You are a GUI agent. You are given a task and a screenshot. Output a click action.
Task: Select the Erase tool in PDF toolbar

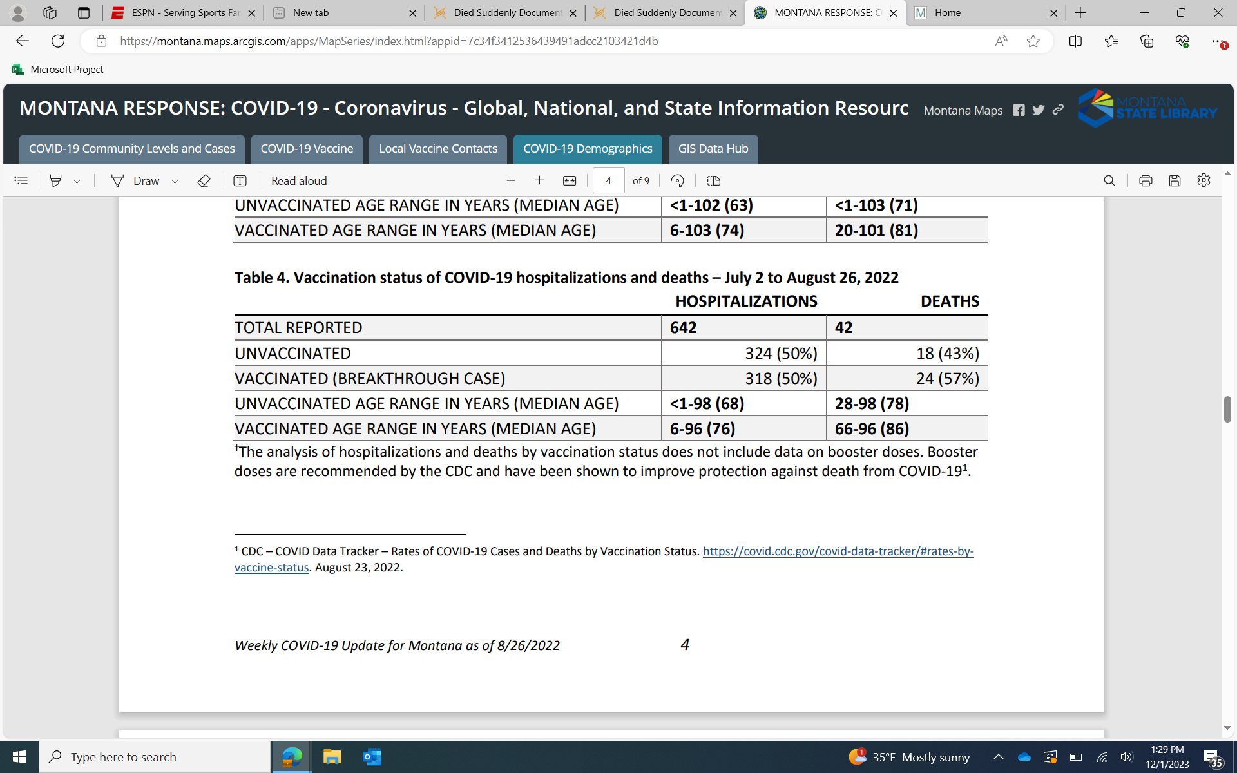[x=204, y=181]
